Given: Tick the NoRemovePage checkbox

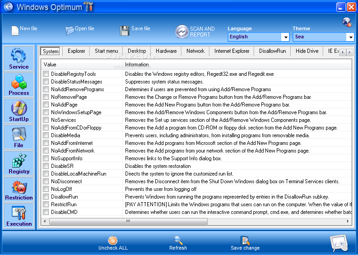Looking at the screenshot, I should click(x=46, y=97).
